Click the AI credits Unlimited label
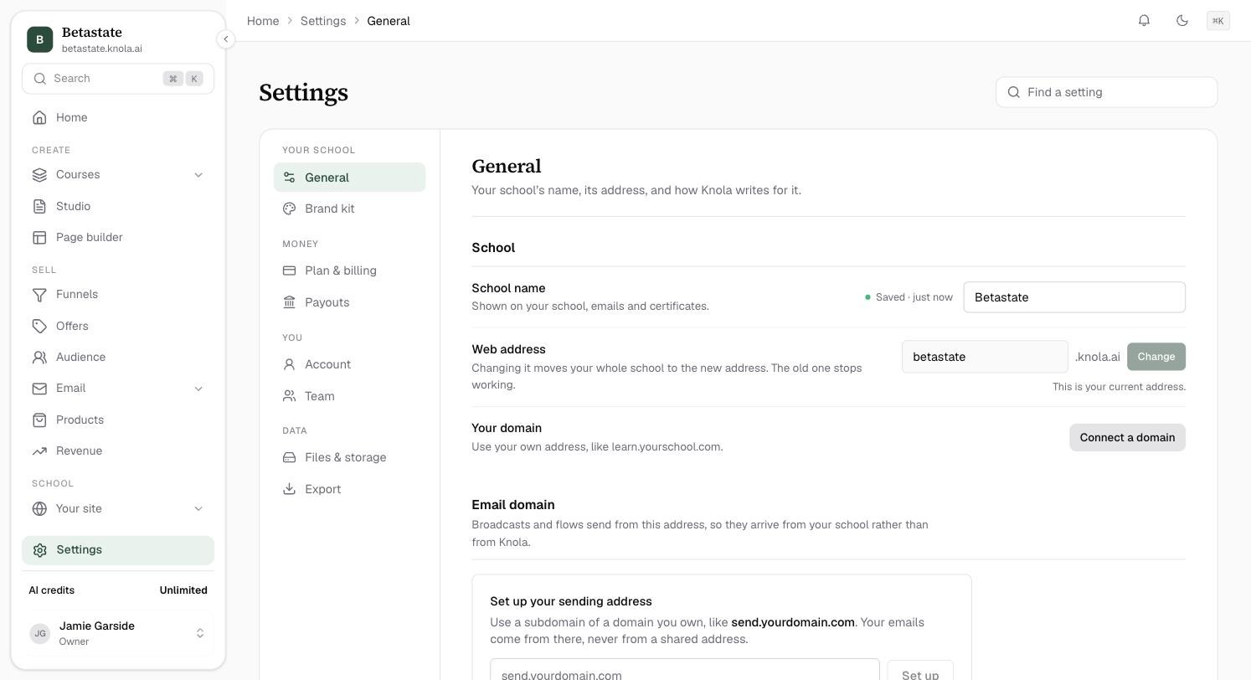This screenshot has height=680, width=1251. click(x=183, y=590)
